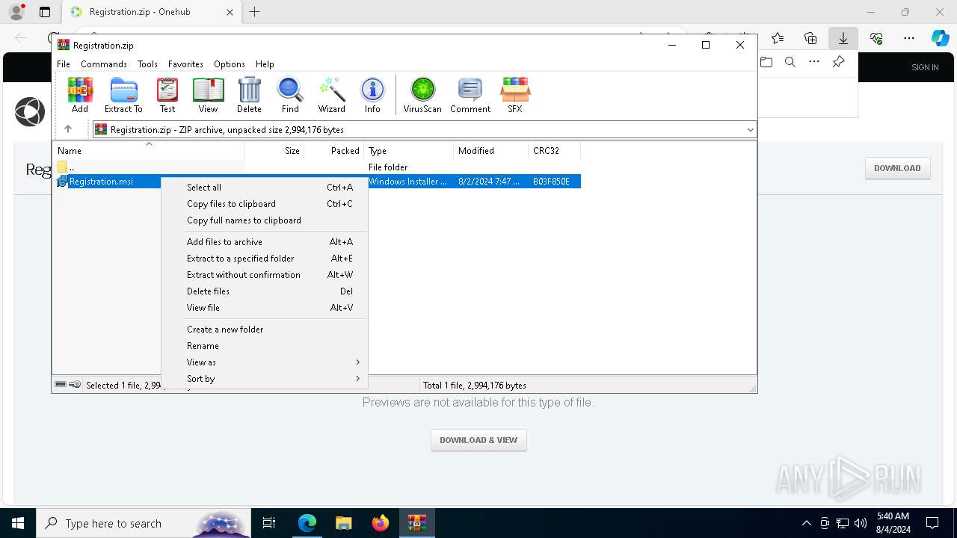The width and height of the screenshot is (957, 538).
Task: Click the Type here to search box
Action: (143, 523)
